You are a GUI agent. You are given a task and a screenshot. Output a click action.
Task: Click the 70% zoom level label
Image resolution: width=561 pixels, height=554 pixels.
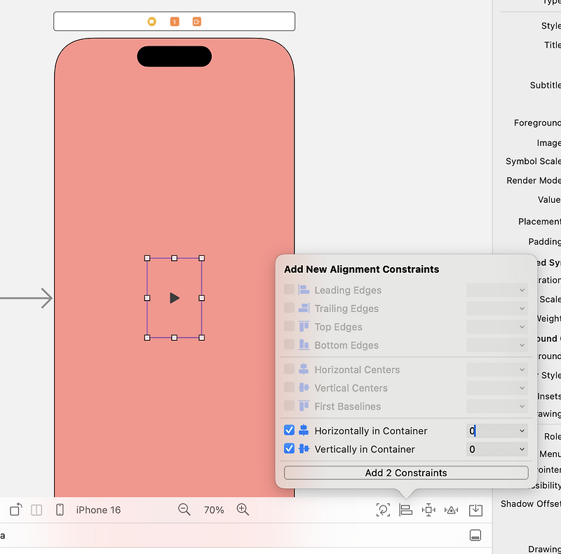coord(214,510)
